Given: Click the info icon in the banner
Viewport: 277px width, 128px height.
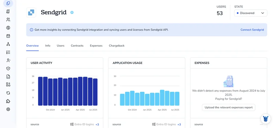Looking at the screenshot, I should (x=32, y=30).
